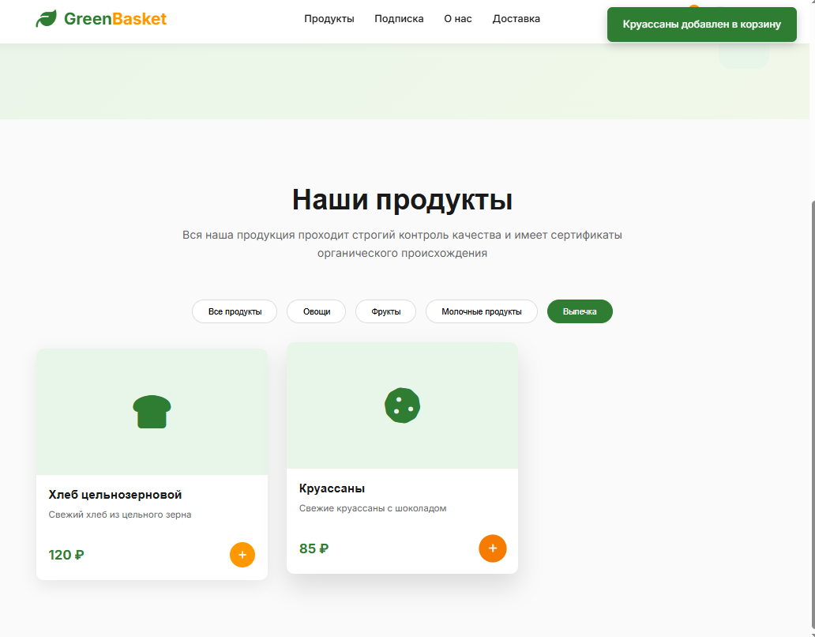The image size is (815, 637).
Task: Click the Свежие круассаны с шоколадом description
Action: pos(373,508)
